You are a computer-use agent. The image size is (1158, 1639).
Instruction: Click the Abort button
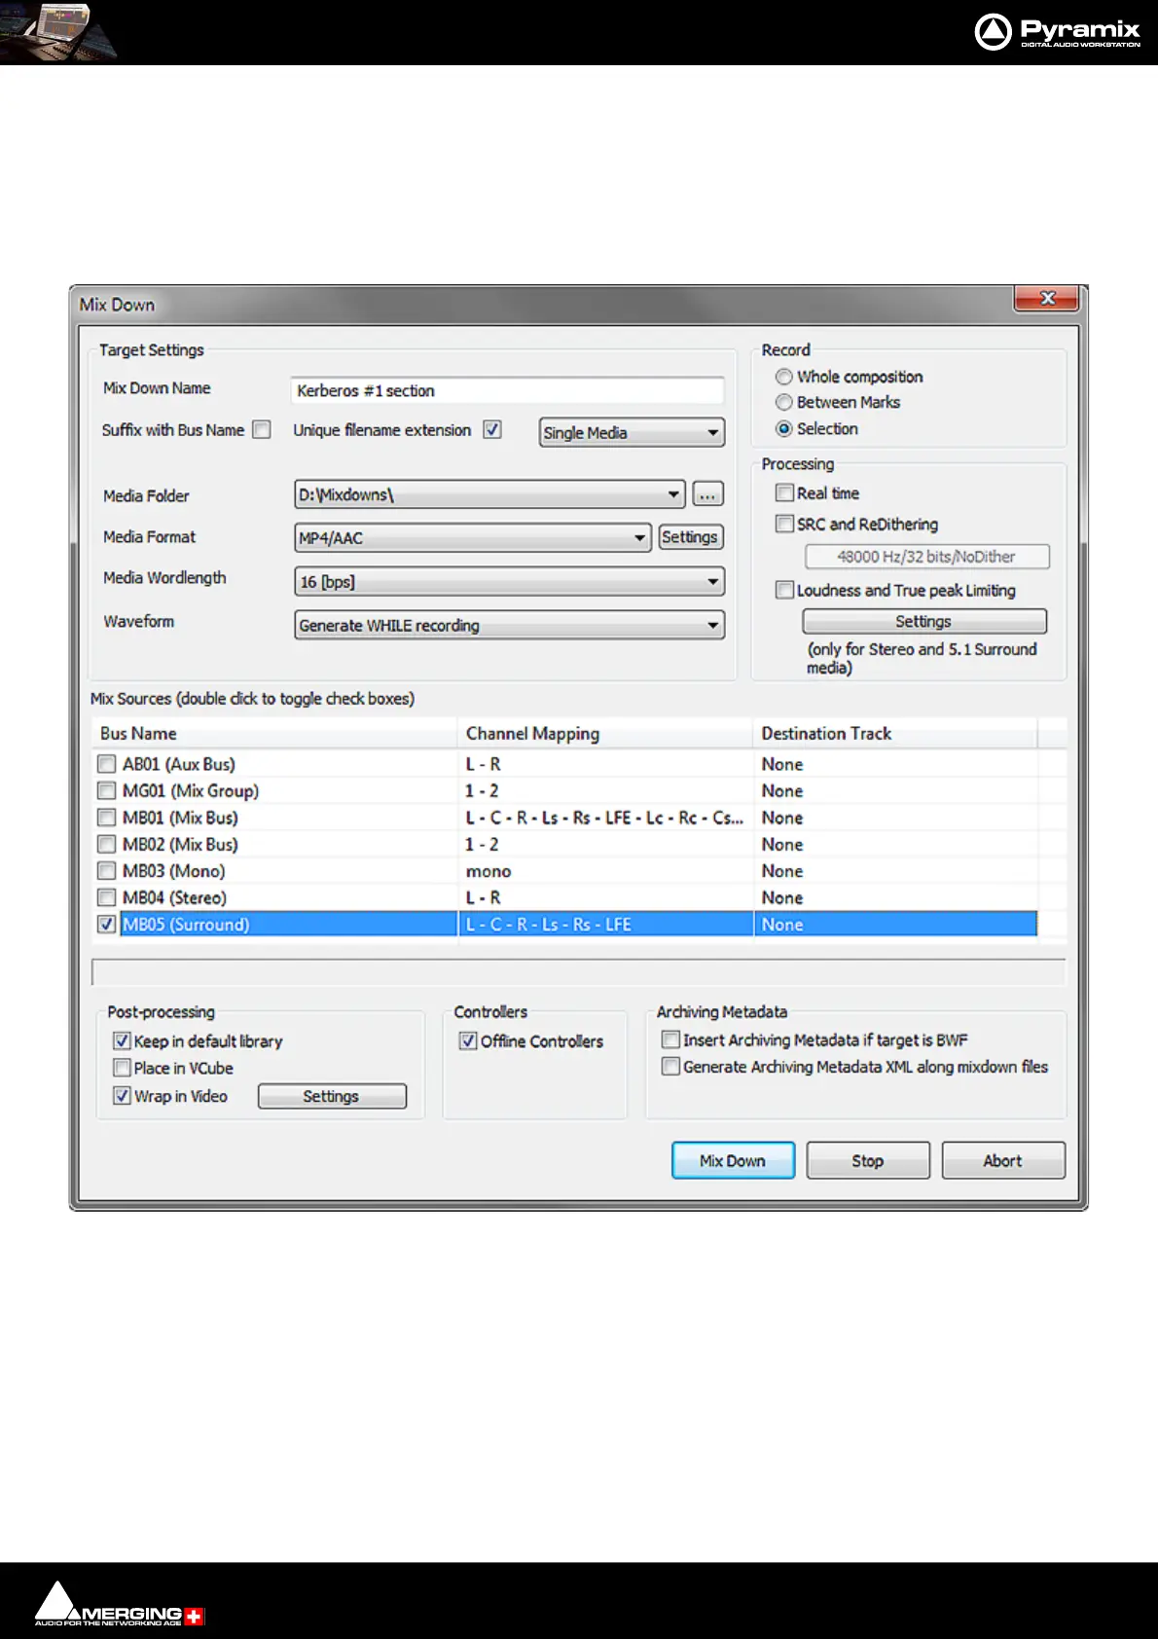point(1003,1160)
